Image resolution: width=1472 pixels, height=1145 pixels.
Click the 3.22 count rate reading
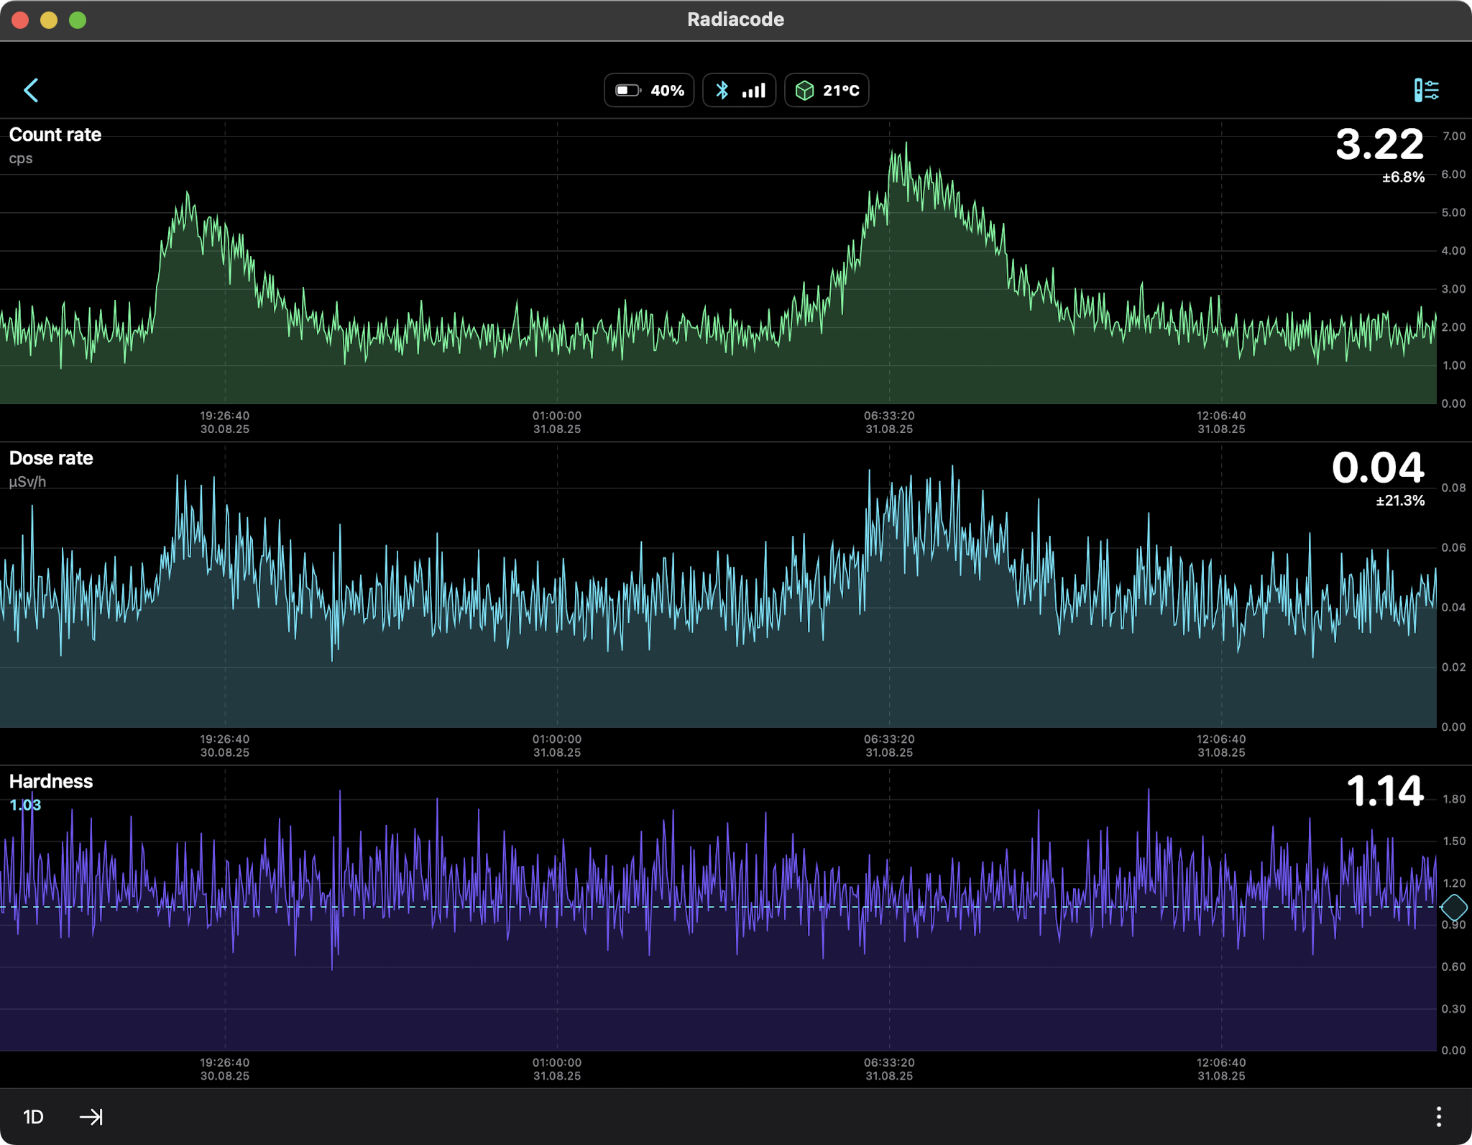[x=1379, y=145]
